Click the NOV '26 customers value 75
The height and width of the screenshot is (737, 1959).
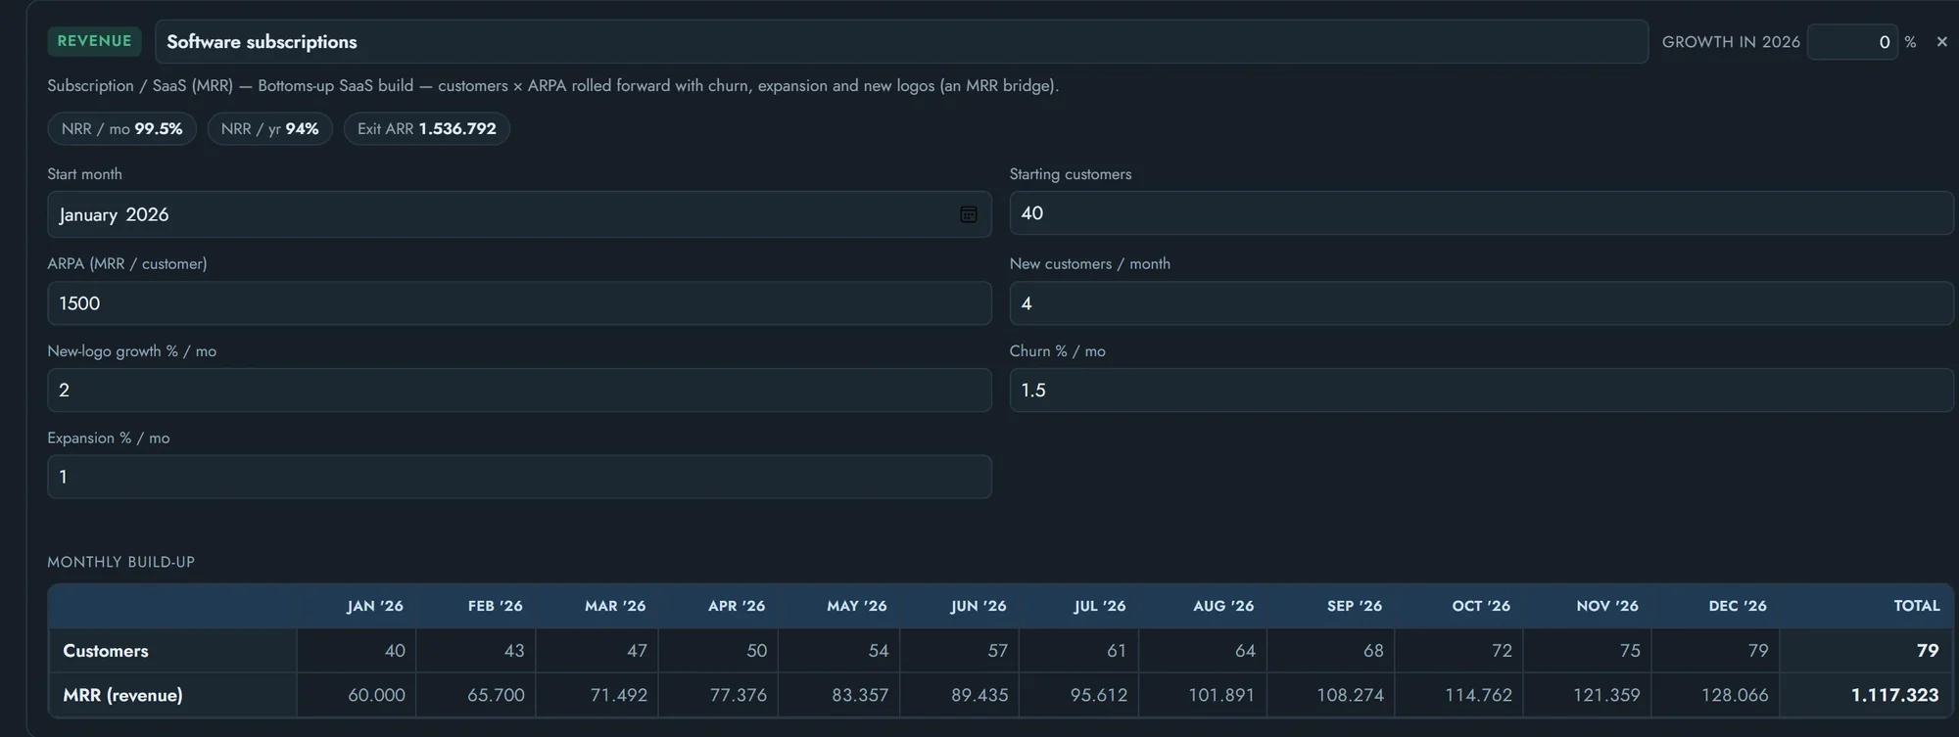pos(1630,651)
